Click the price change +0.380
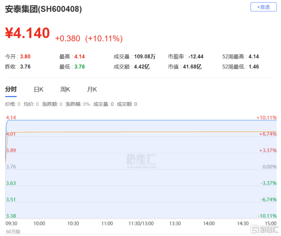Image resolution: width=281 pixels, height=236 pixels. click(x=67, y=38)
